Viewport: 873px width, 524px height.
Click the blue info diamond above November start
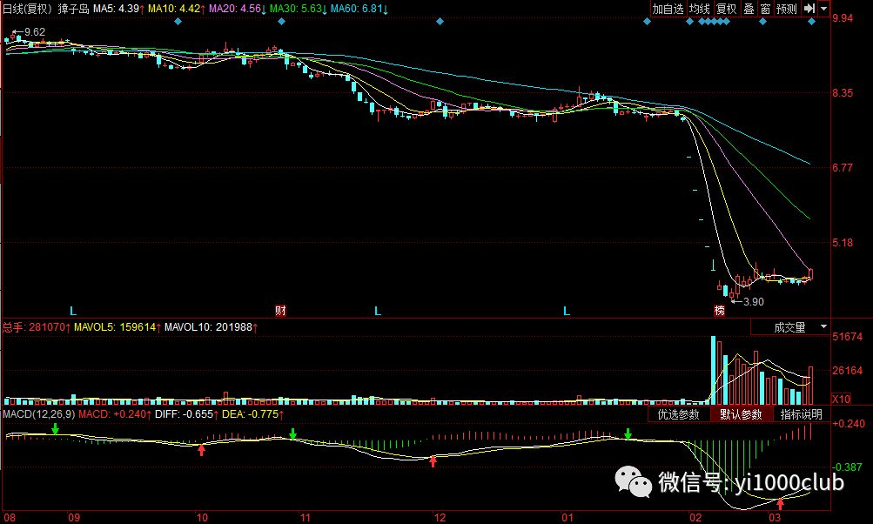pyautogui.click(x=281, y=22)
